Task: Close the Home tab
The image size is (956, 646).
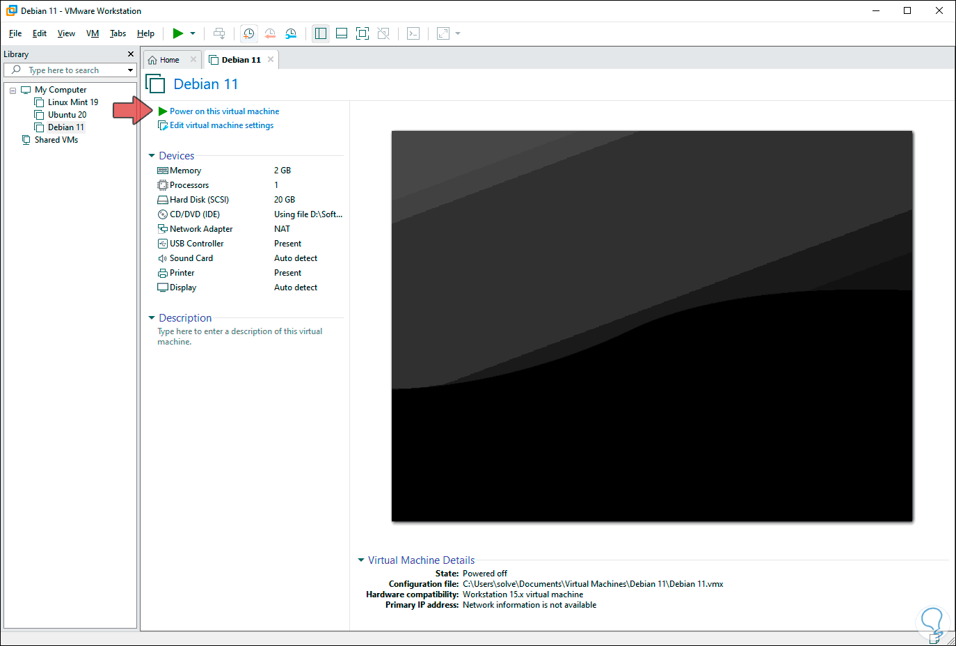Action: pos(193,60)
